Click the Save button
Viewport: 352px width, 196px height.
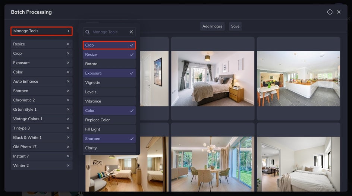point(235,26)
